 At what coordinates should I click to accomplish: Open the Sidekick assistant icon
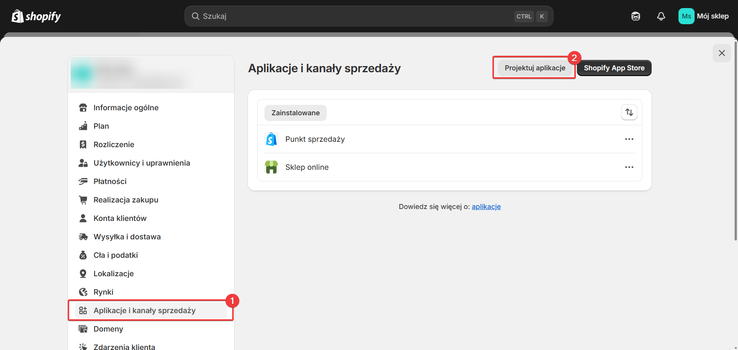[x=635, y=16]
